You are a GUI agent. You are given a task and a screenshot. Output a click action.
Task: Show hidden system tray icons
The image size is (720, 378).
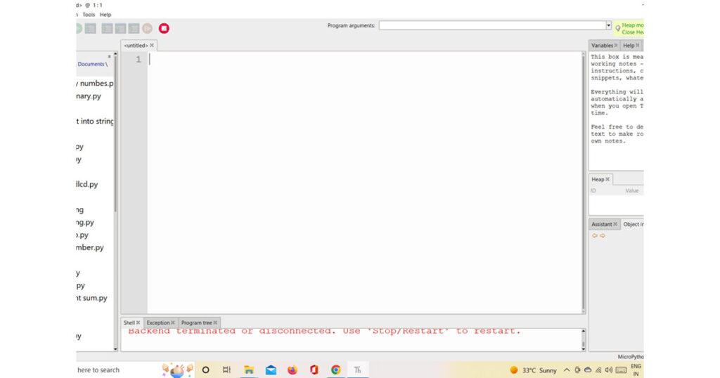coord(567,370)
